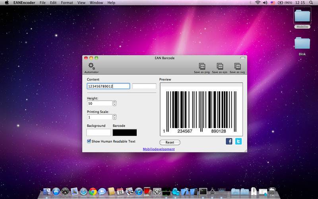The width and height of the screenshot is (318, 199).
Task: Follow the Mobiliodevelopment link
Action: (159, 149)
